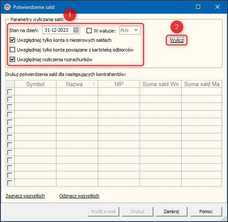The height and width of the screenshot is (222, 228).
Task: Click the Odznacz wszystkich link
Action: coord(79,196)
